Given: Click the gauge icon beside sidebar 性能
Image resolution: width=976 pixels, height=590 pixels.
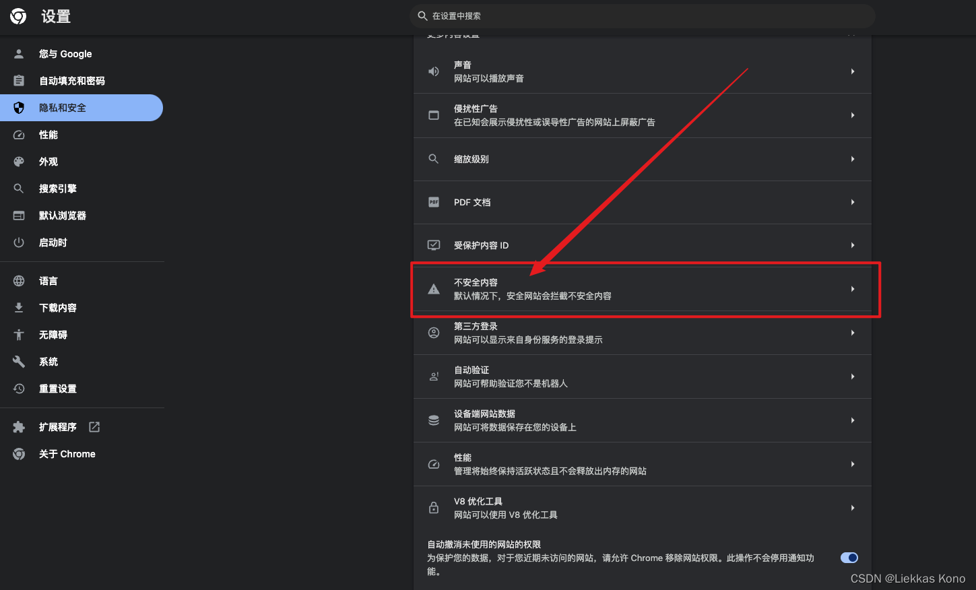Looking at the screenshot, I should 19,135.
